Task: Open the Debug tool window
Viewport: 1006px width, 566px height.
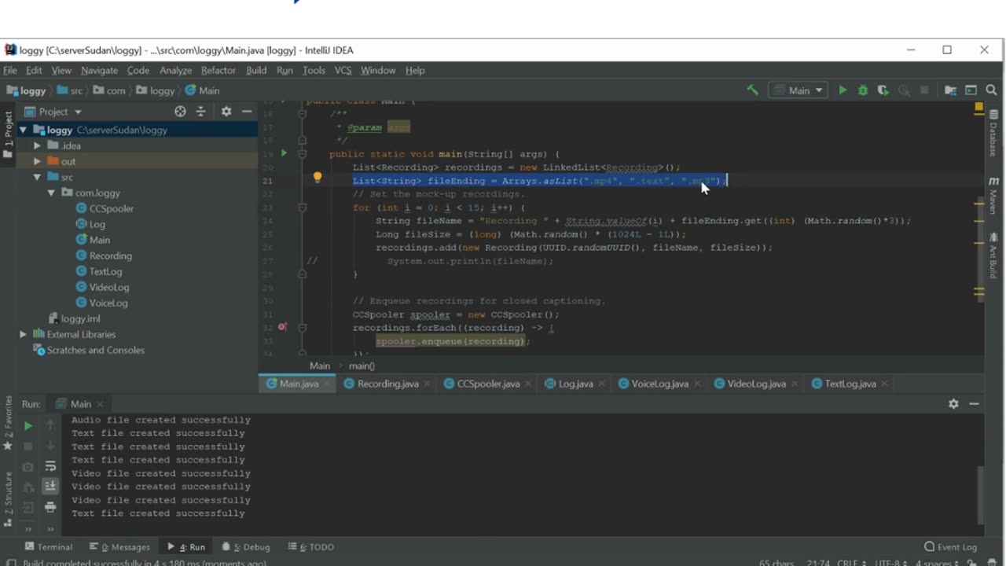Action: (246, 546)
